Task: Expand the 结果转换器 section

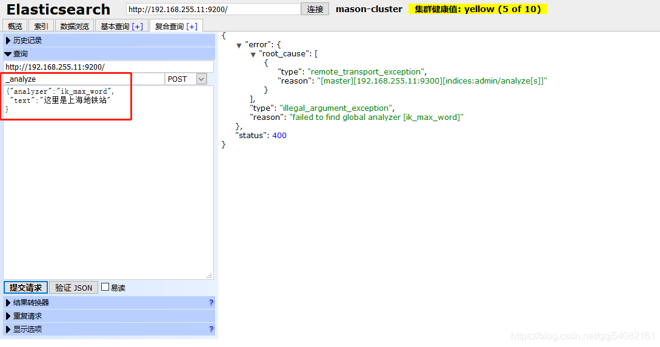Action: coord(110,302)
